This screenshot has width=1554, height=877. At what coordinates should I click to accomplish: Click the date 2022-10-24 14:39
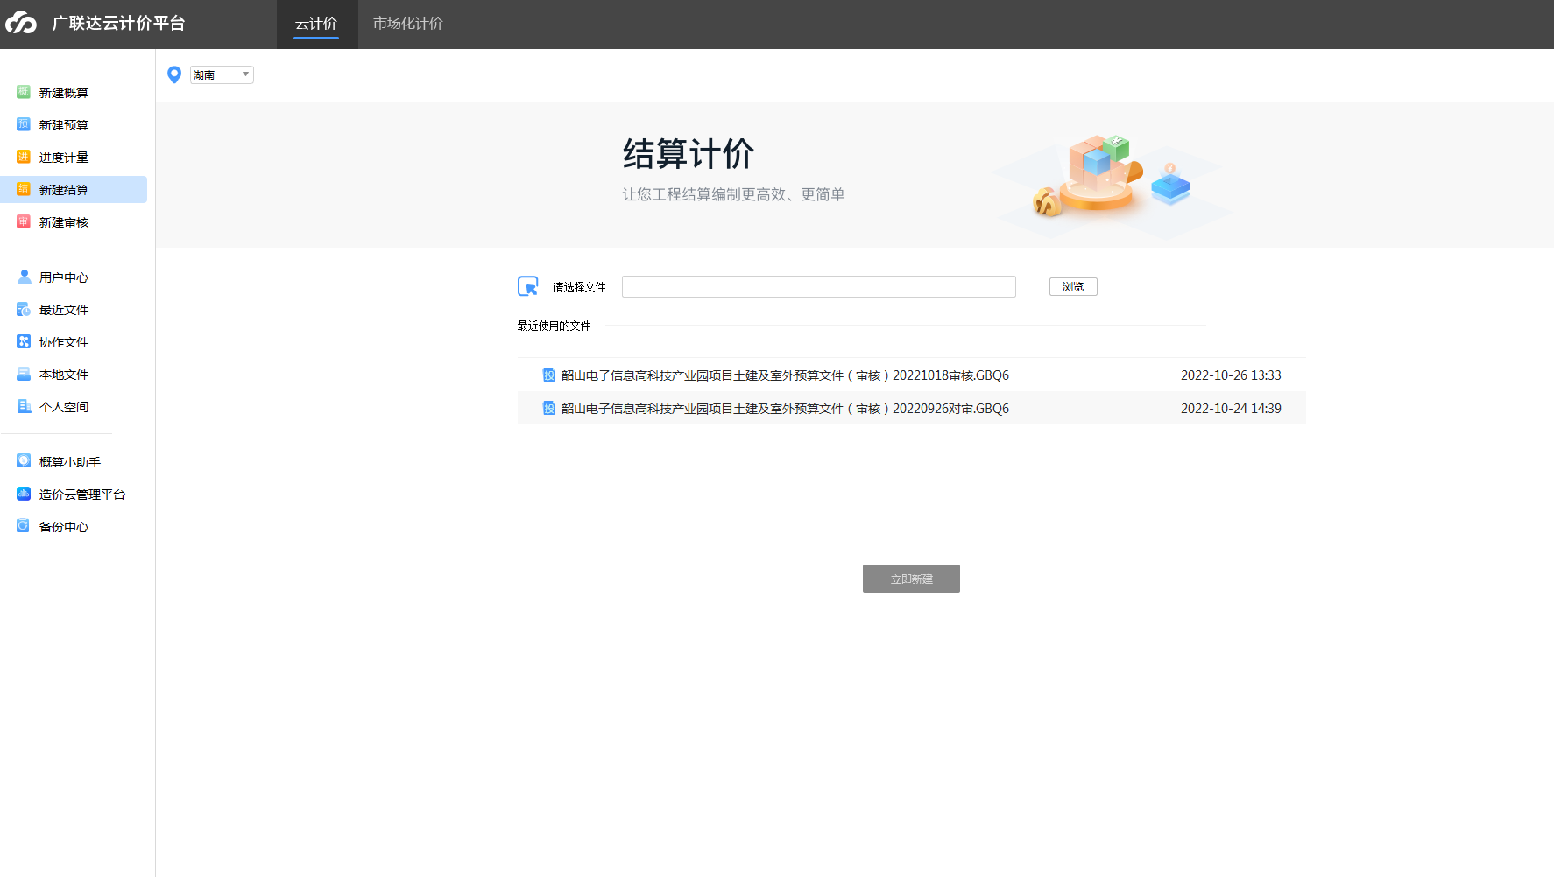(1231, 408)
